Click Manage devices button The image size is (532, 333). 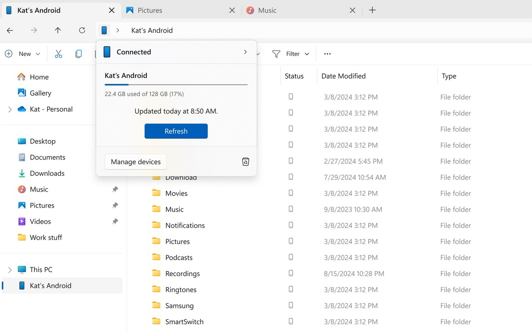coord(136,162)
